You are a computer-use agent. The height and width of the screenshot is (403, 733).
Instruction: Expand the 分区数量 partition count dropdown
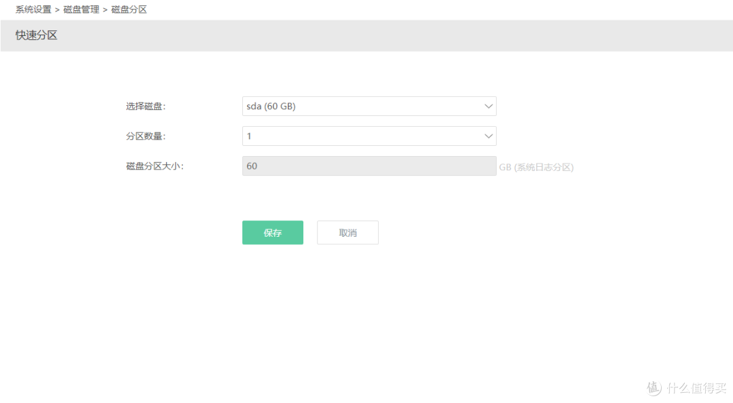click(x=369, y=136)
